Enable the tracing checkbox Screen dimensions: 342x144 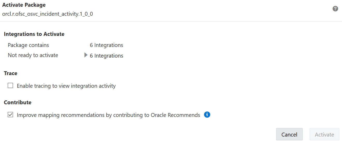pos(10,86)
